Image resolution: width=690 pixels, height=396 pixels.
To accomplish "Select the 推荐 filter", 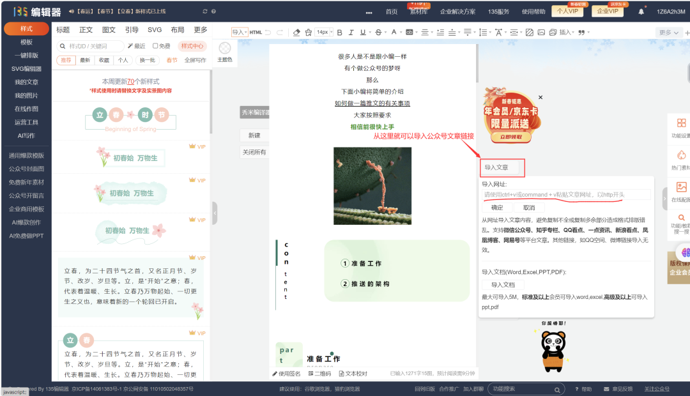I will pyautogui.click(x=66, y=60).
